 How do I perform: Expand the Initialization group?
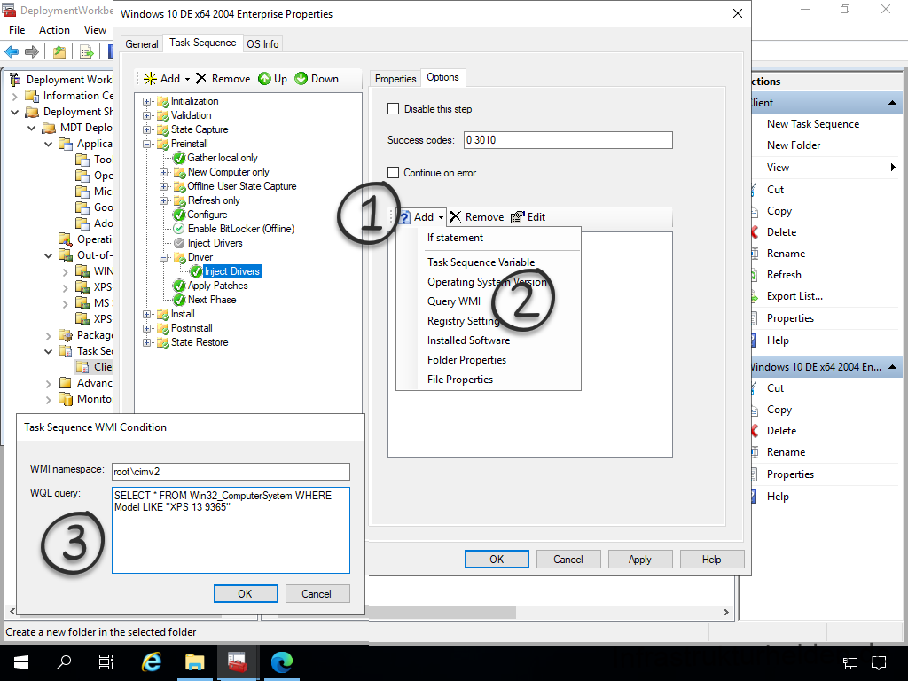146,101
